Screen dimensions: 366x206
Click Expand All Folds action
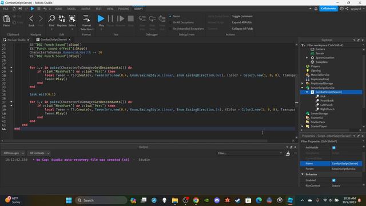pos(242,22)
